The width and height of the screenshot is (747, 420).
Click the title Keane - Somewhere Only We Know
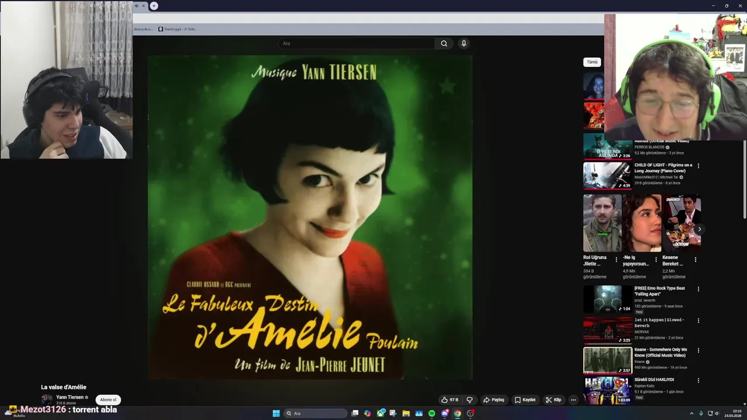[661, 352]
